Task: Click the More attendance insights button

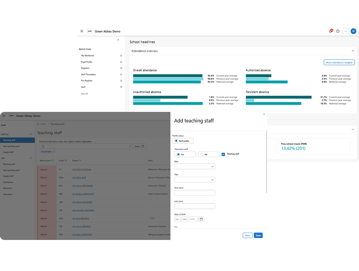Action: tap(339, 63)
